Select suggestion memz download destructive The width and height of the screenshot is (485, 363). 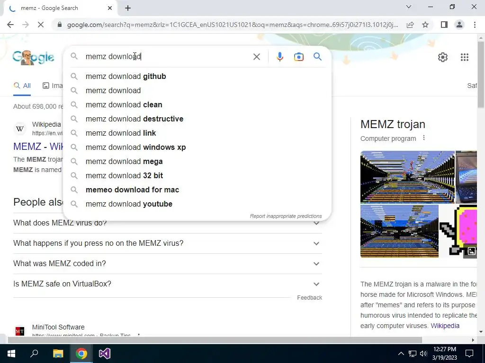197,119
